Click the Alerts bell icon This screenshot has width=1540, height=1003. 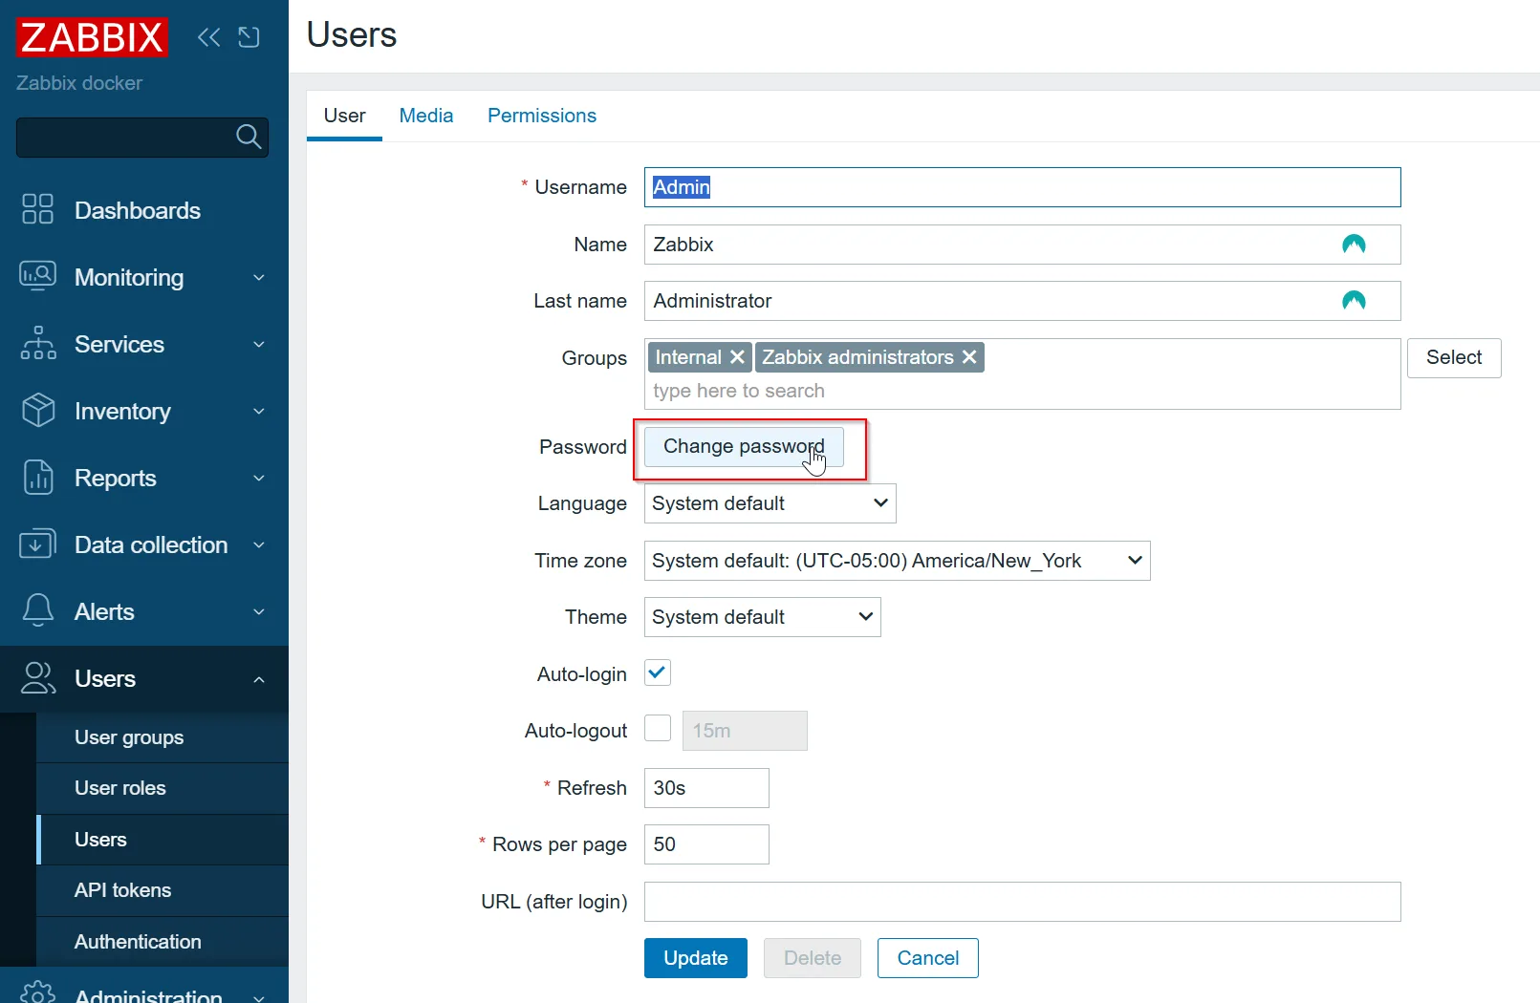(x=38, y=610)
